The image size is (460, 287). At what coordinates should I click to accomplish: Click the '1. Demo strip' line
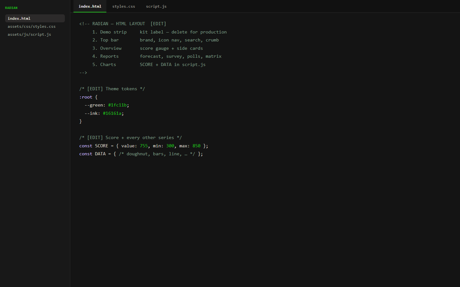click(x=110, y=32)
